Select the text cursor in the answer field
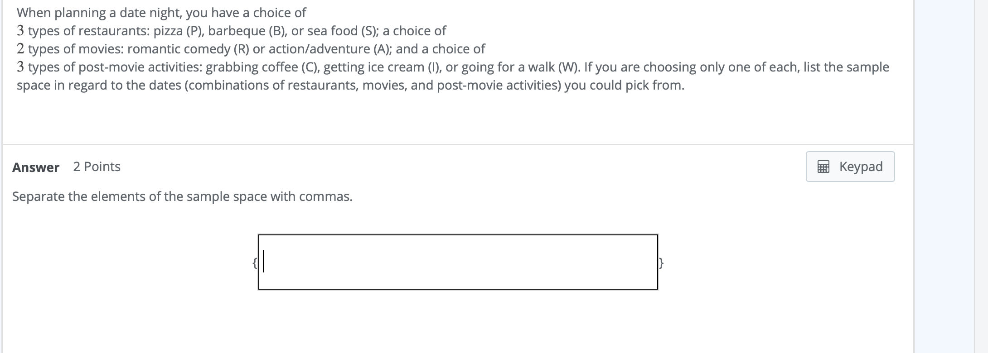988x353 pixels. point(262,262)
